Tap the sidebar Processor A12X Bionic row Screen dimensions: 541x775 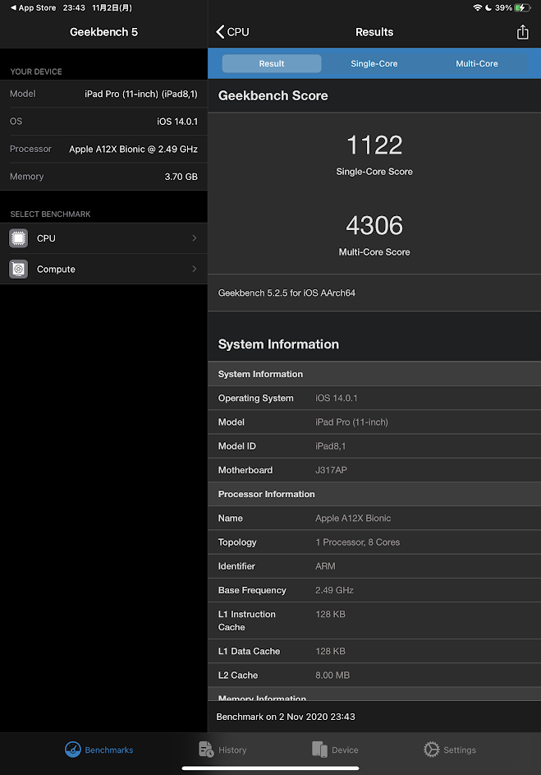pos(103,149)
